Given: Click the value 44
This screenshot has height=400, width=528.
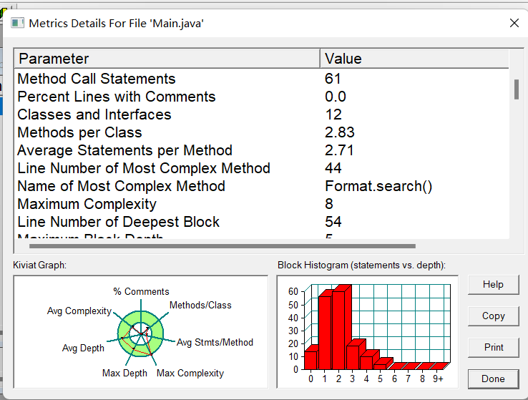Looking at the screenshot, I should 333,168.
